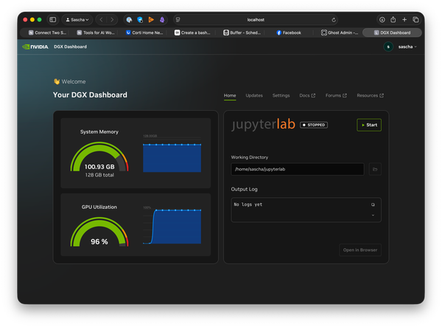Click the STOPPED status badge

314,125
